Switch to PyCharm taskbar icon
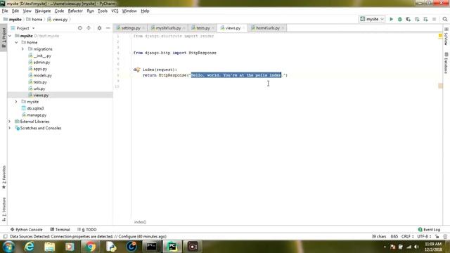Image resolution: width=450 pixels, height=253 pixels. [x=172, y=247]
